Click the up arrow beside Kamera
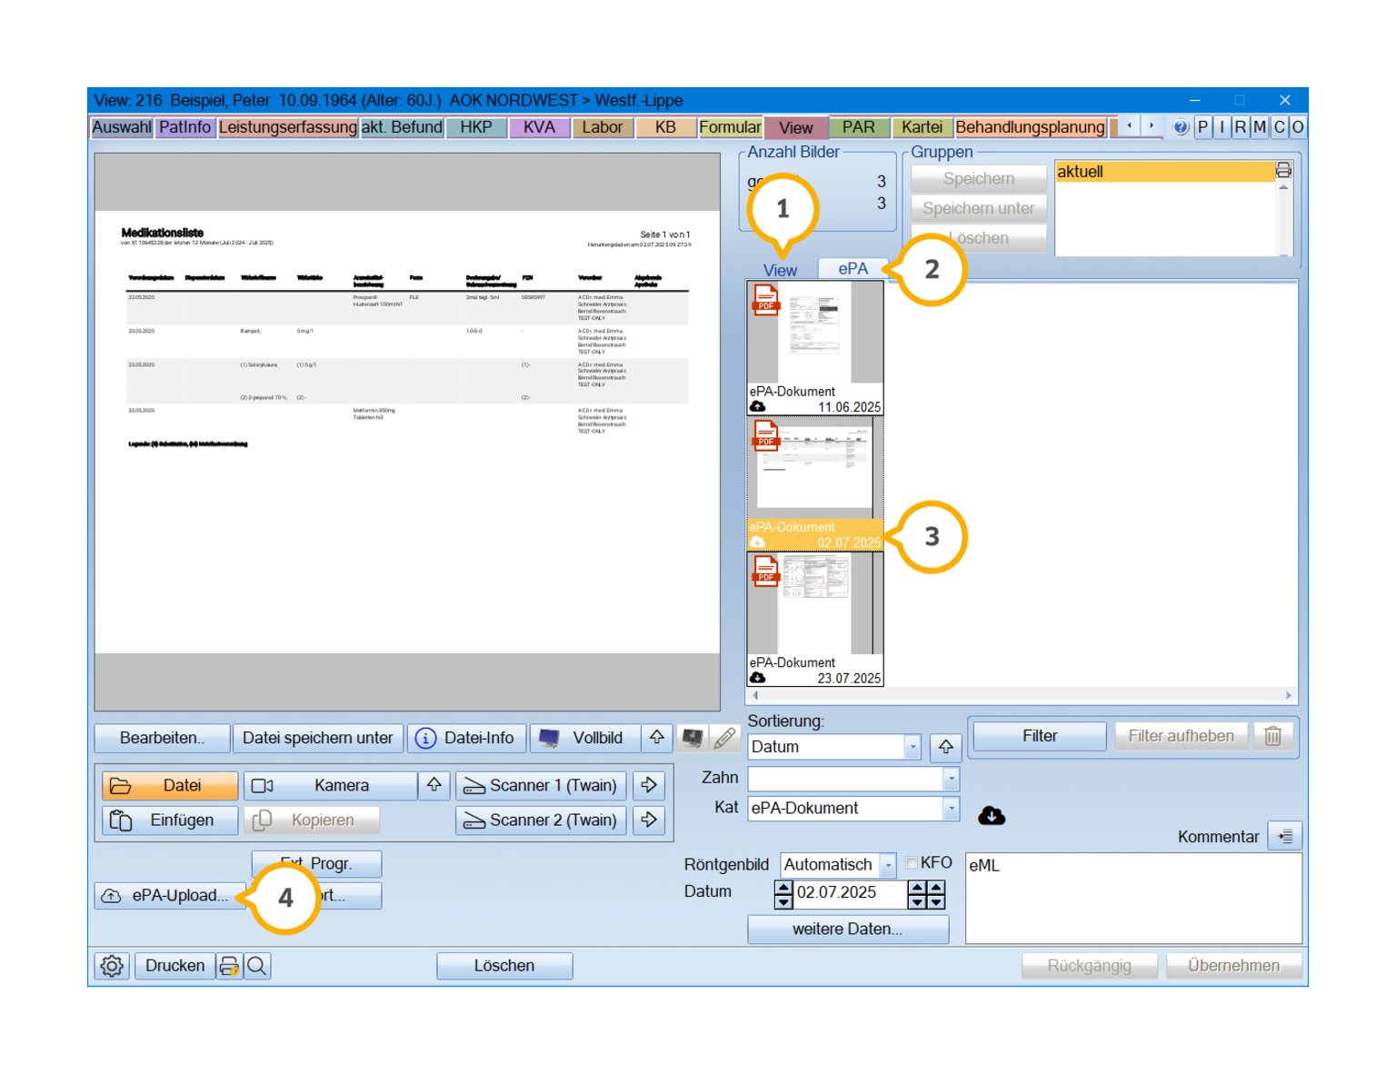The width and height of the screenshot is (1396, 1074). 434,784
